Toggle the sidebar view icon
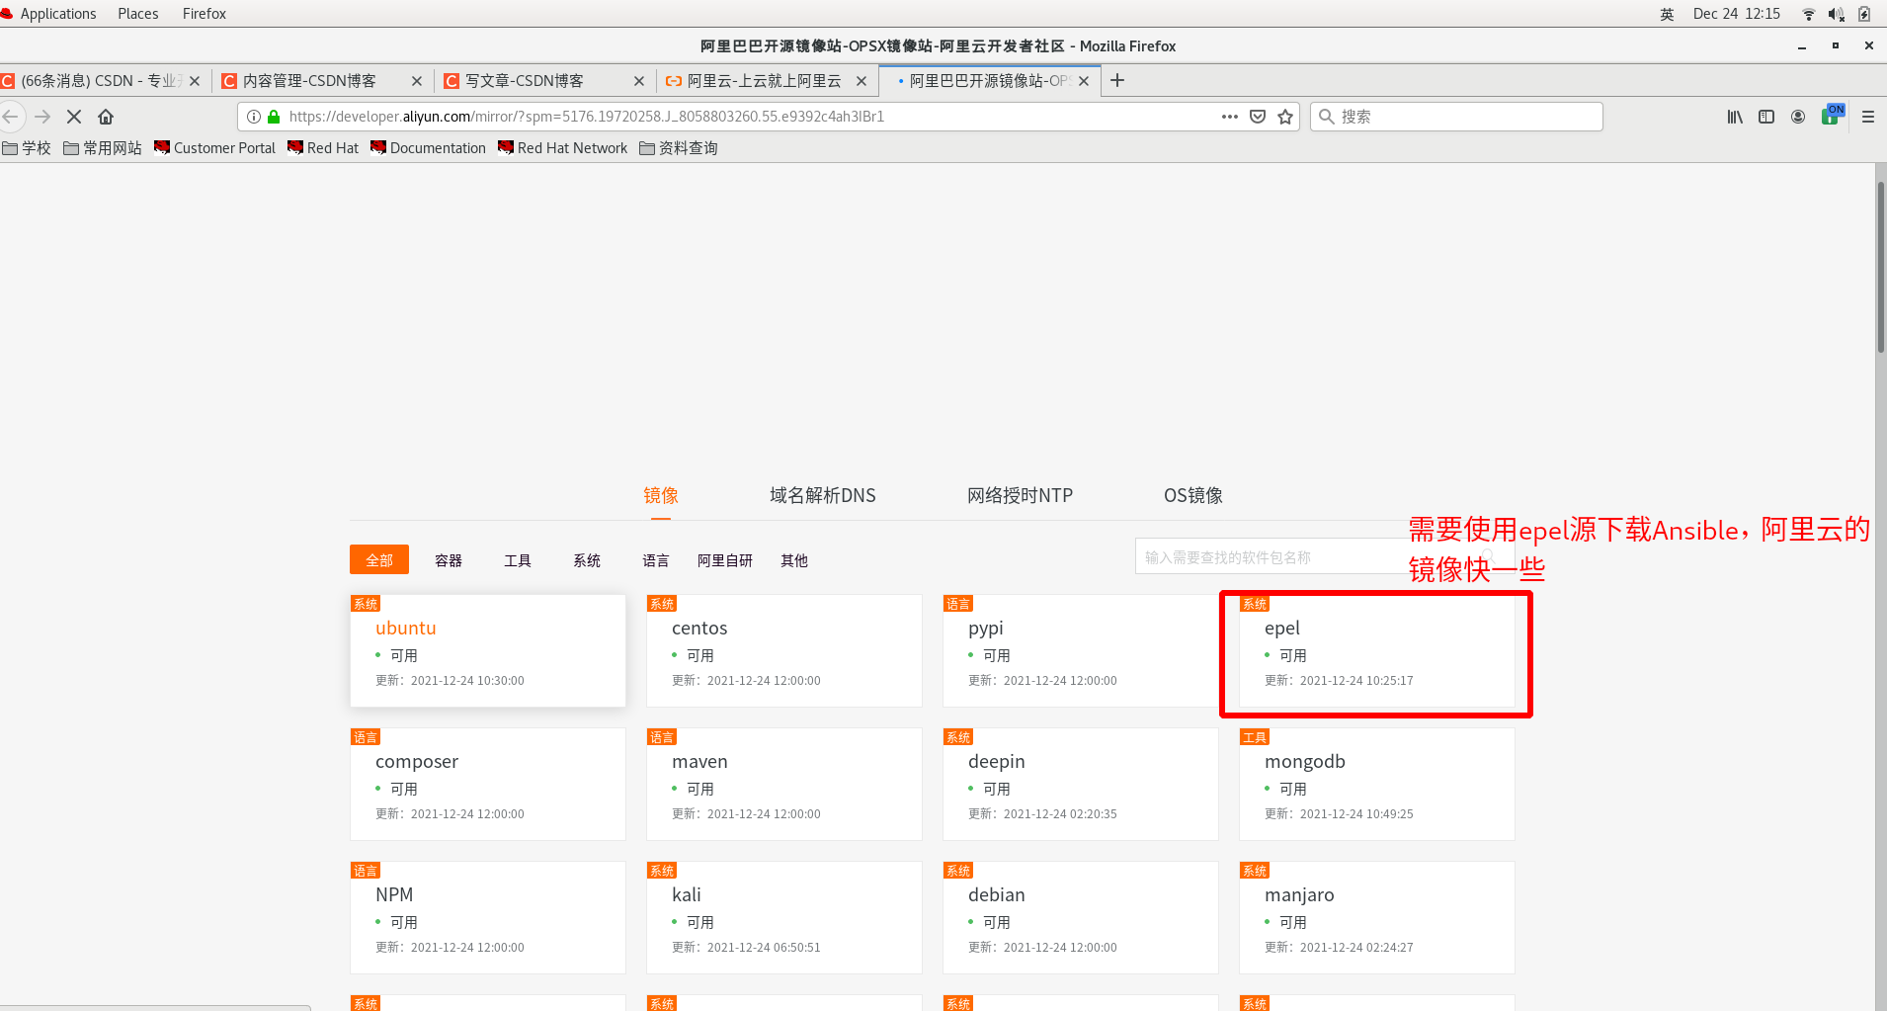Screen dimensions: 1887x1011 1766,117
